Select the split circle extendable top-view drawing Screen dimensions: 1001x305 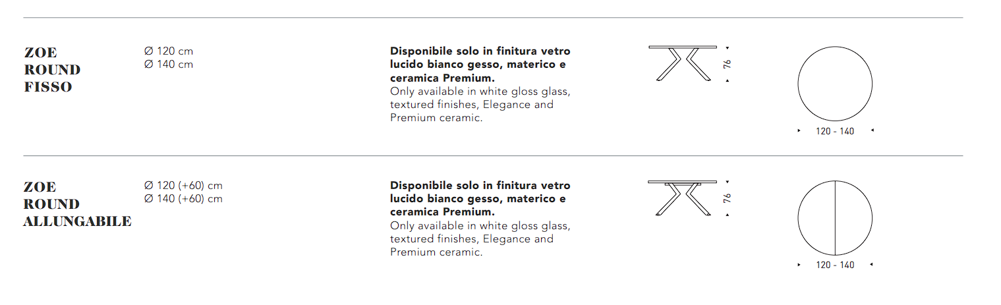click(835, 219)
